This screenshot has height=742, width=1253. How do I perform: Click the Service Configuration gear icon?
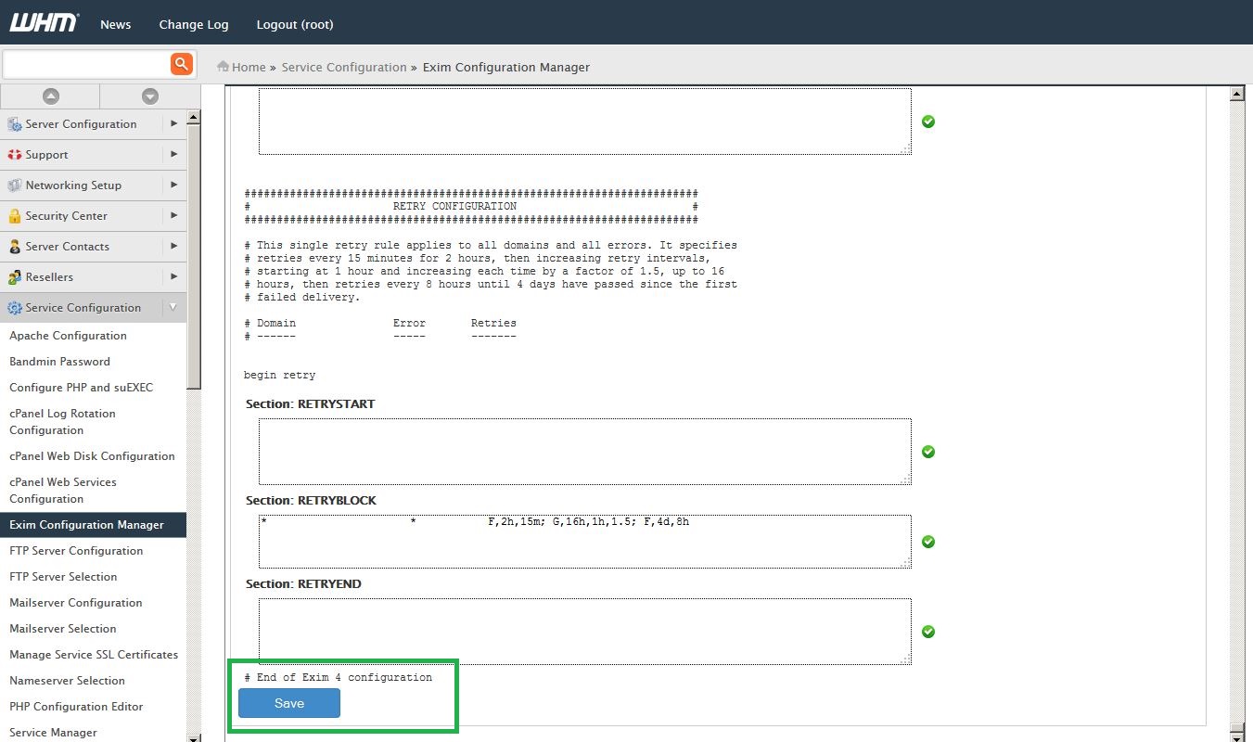15,308
